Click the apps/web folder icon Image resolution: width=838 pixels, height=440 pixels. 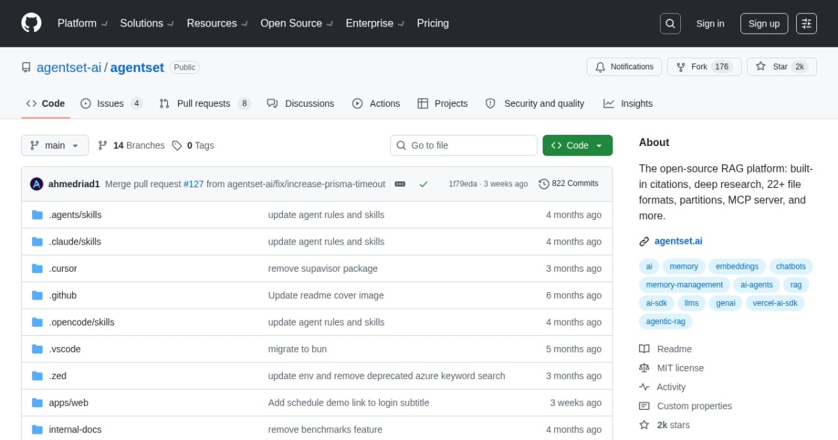(37, 403)
